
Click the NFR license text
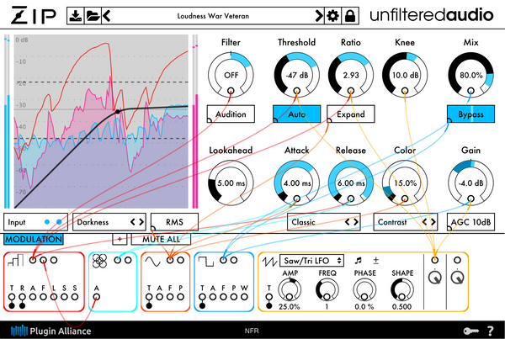tap(252, 331)
